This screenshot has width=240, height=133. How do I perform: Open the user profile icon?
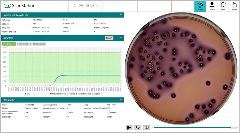pyautogui.click(x=212, y=6)
